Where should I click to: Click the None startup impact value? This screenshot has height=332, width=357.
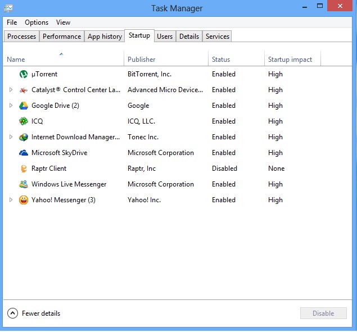[x=277, y=169]
